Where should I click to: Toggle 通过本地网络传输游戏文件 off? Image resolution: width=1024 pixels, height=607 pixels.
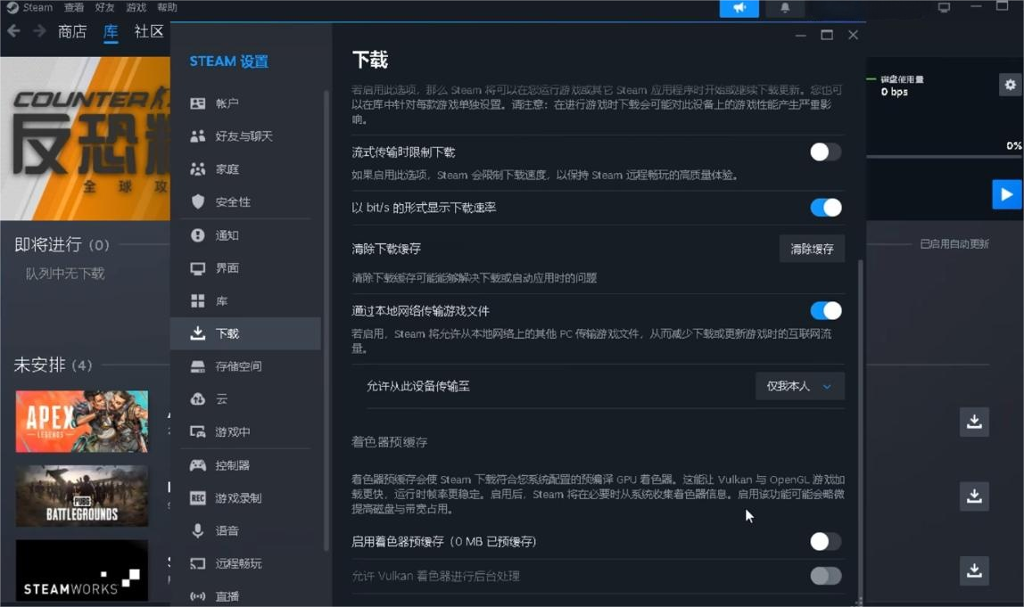tap(825, 310)
